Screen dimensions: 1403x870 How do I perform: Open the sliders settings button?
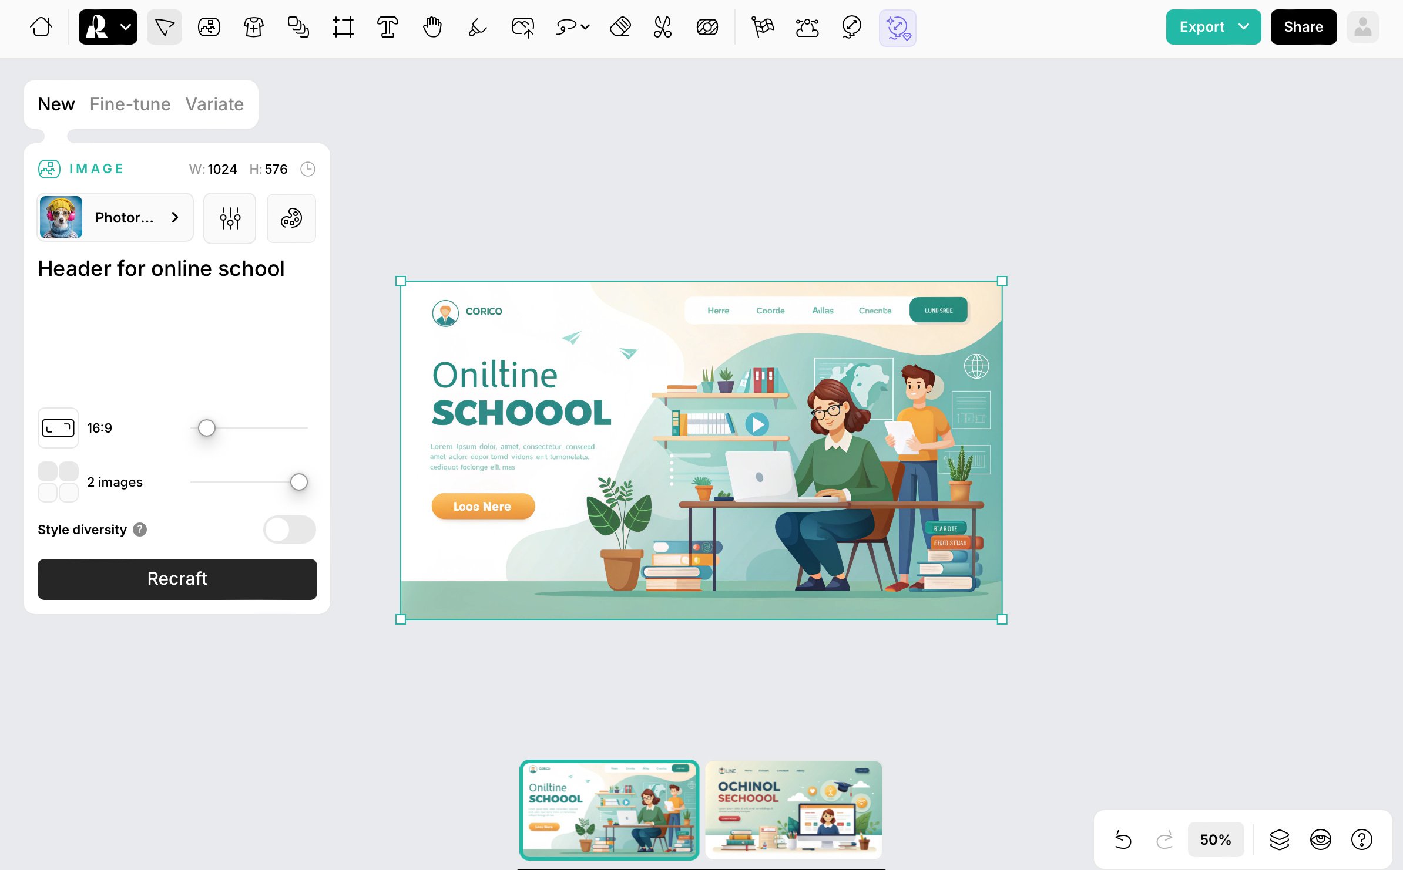230,218
